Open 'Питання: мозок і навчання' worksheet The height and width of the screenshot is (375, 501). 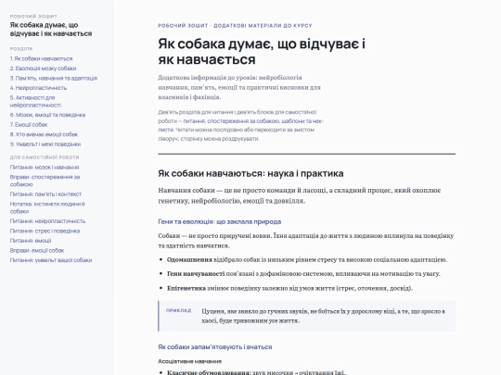click(45, 167)
